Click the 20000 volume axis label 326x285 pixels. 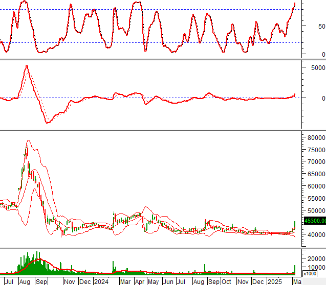tap(316, 258)
